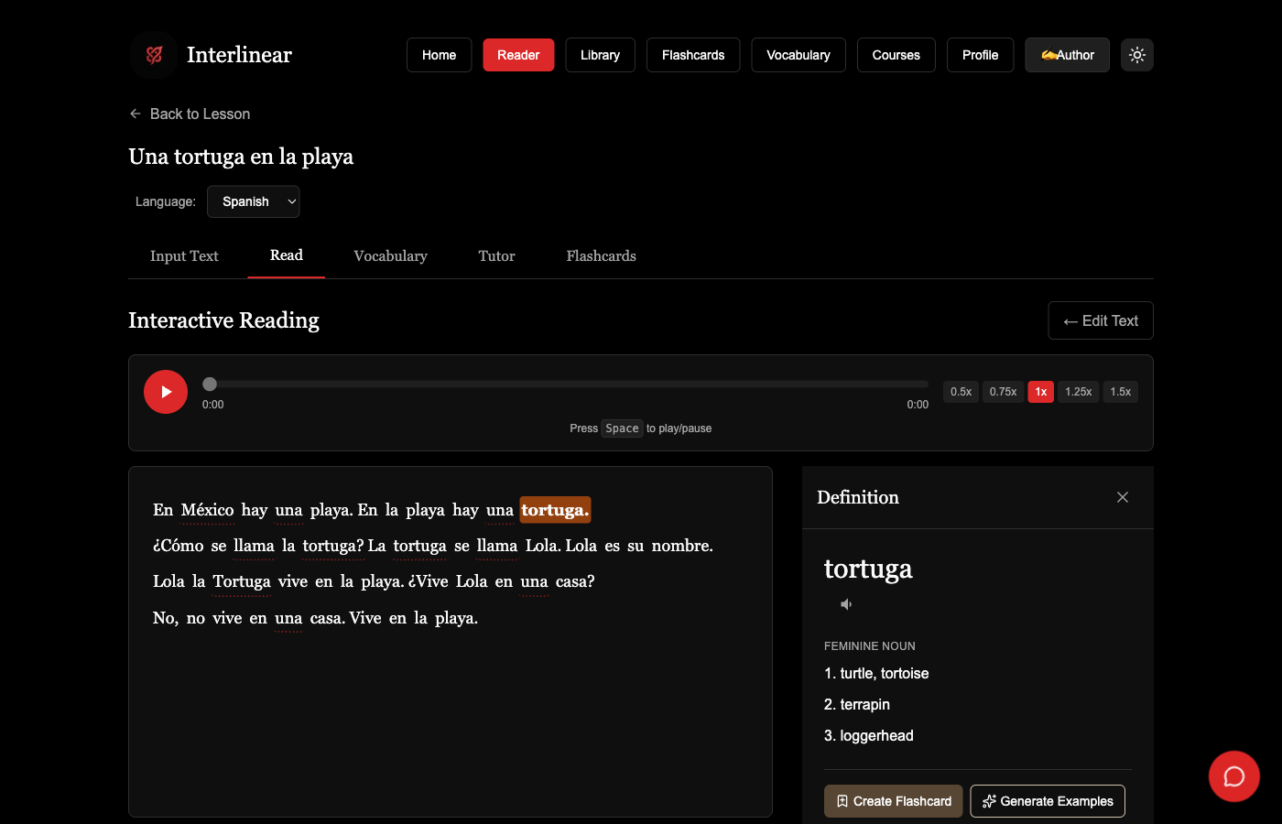The height and width of the screenshot is (824, 1282).
Task: Click the play button to start audio
Action: [166, 391]
